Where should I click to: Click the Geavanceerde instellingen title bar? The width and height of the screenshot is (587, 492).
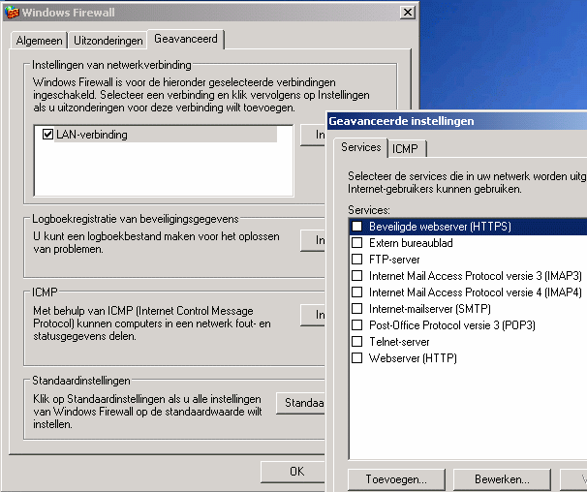[x=457, y=121]
